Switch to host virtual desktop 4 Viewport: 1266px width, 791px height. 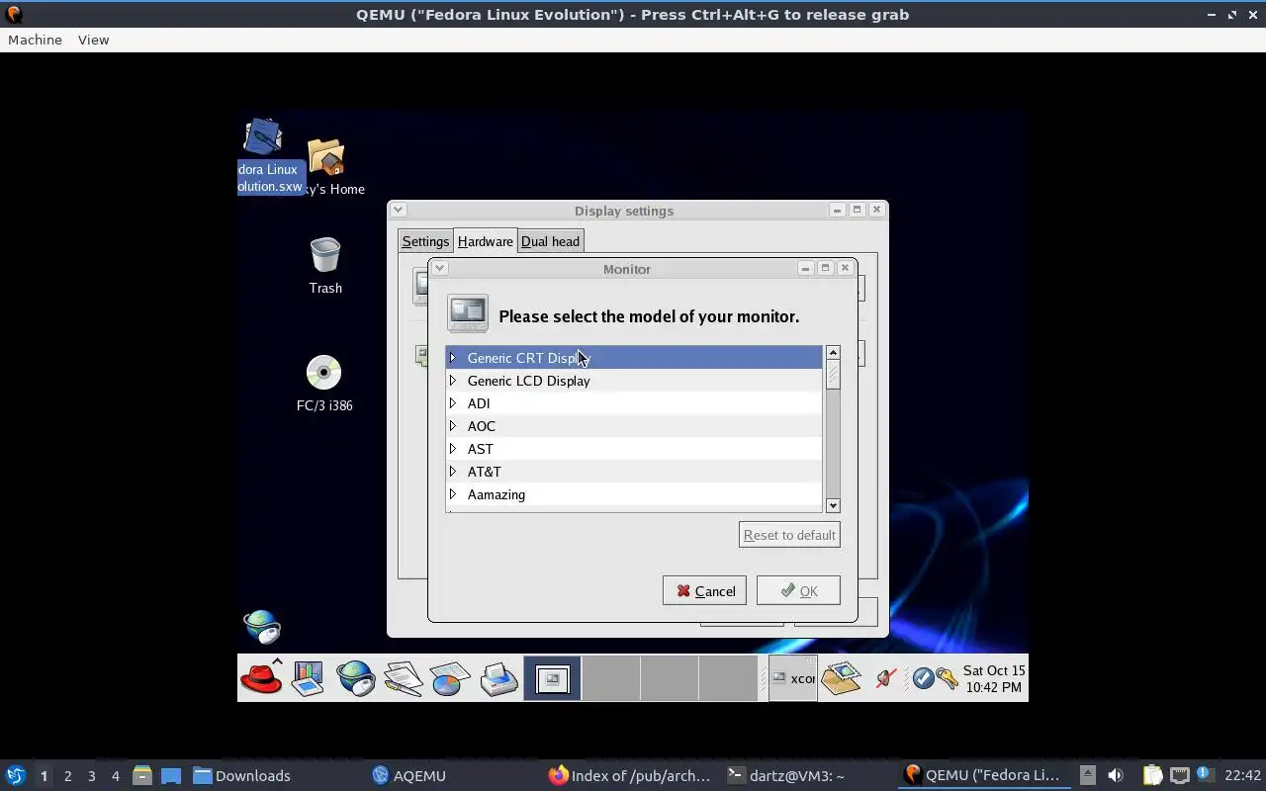tap(115, 775)
